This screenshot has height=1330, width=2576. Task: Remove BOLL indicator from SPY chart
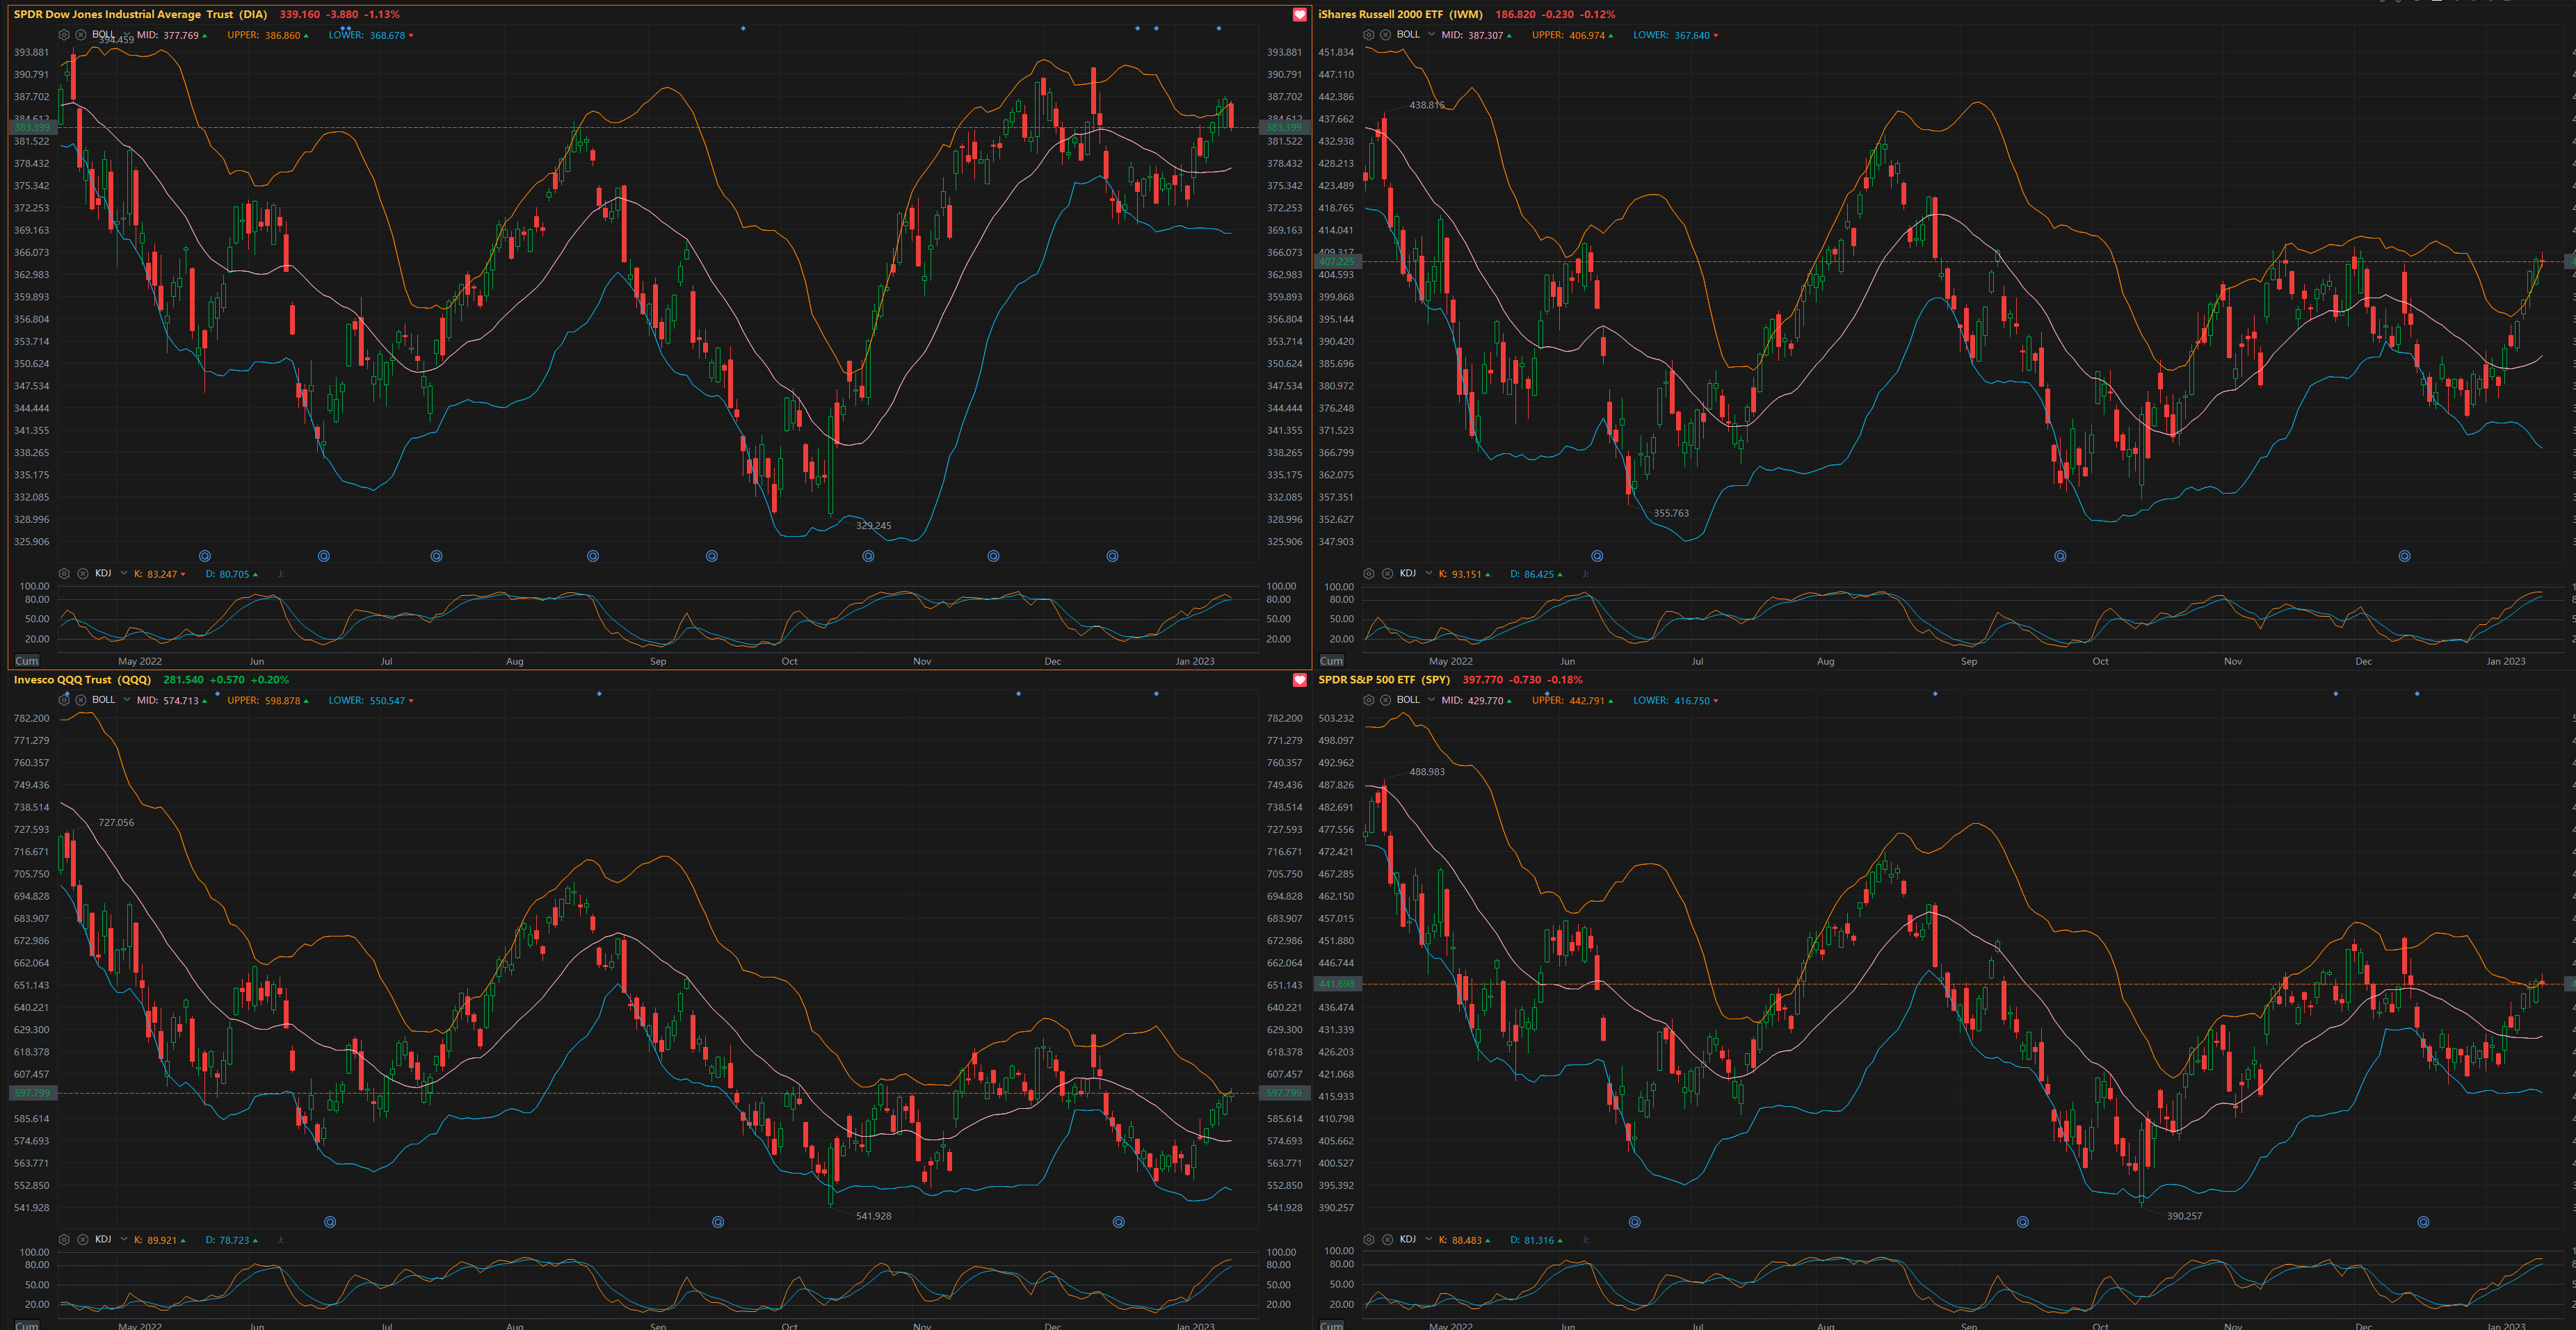coord(1385,700)
